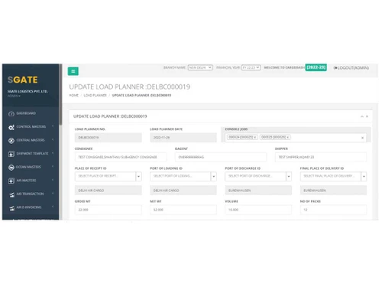Open Select Final Place of Delivery dropdown
The width and height of the screenshot is (382, 287).
click(333, 176)
